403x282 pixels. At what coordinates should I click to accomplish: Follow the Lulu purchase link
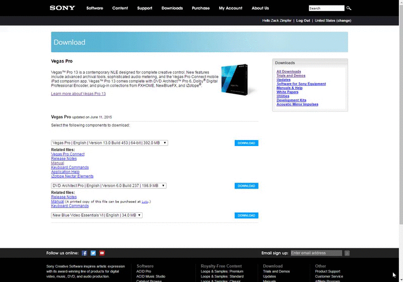145,201
